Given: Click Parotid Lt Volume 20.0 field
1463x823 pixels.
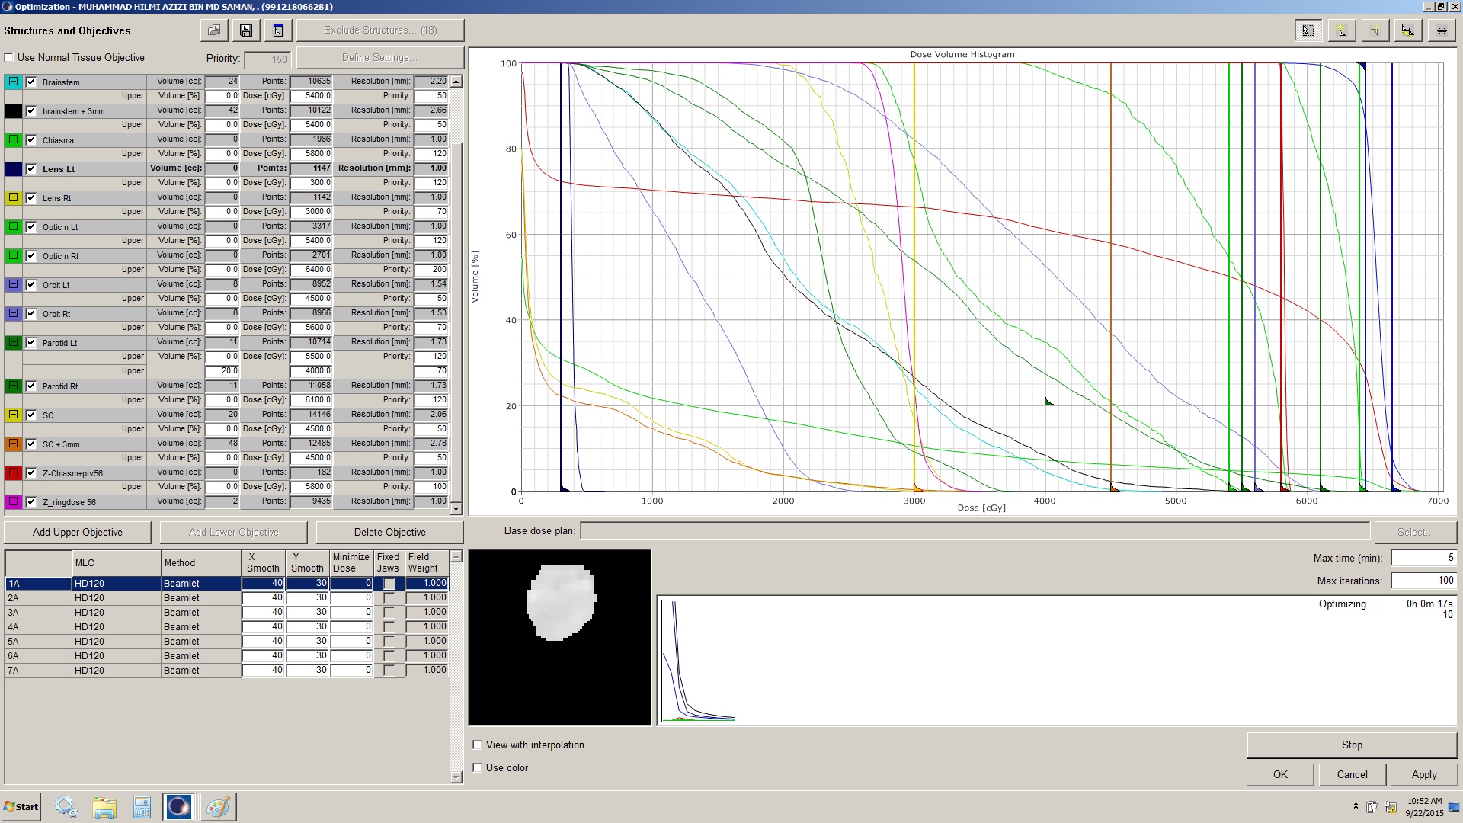Looking at the screenshot, I should pos(222,371).
